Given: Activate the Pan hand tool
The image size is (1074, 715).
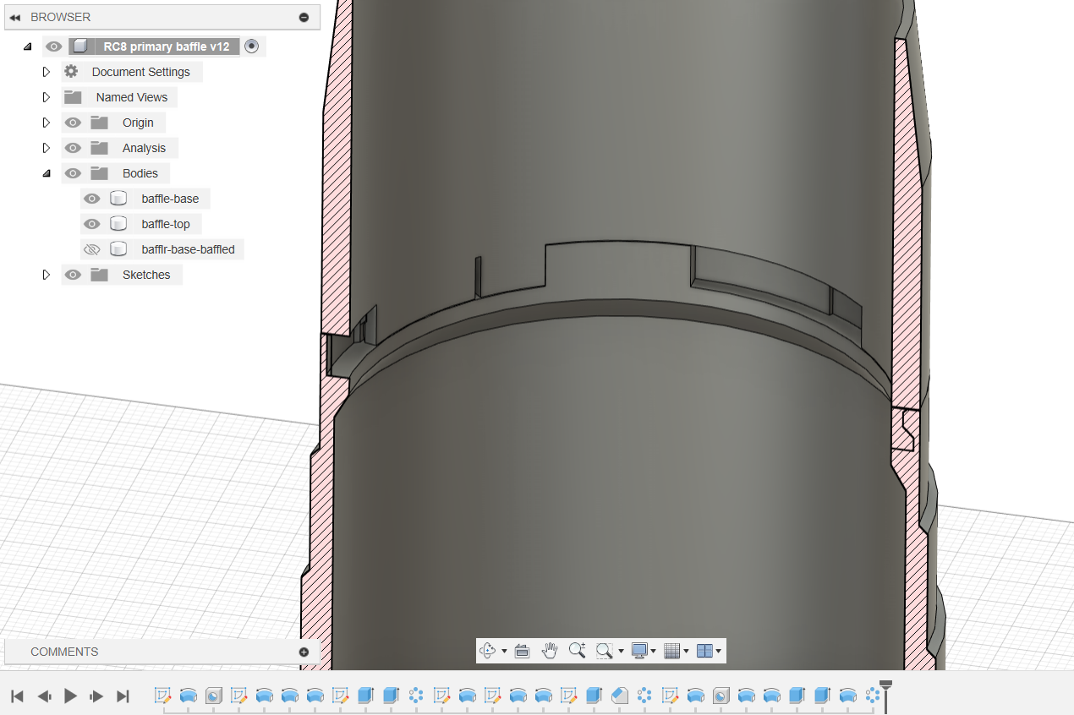Looking at the screenshot, I should [550, 651].
